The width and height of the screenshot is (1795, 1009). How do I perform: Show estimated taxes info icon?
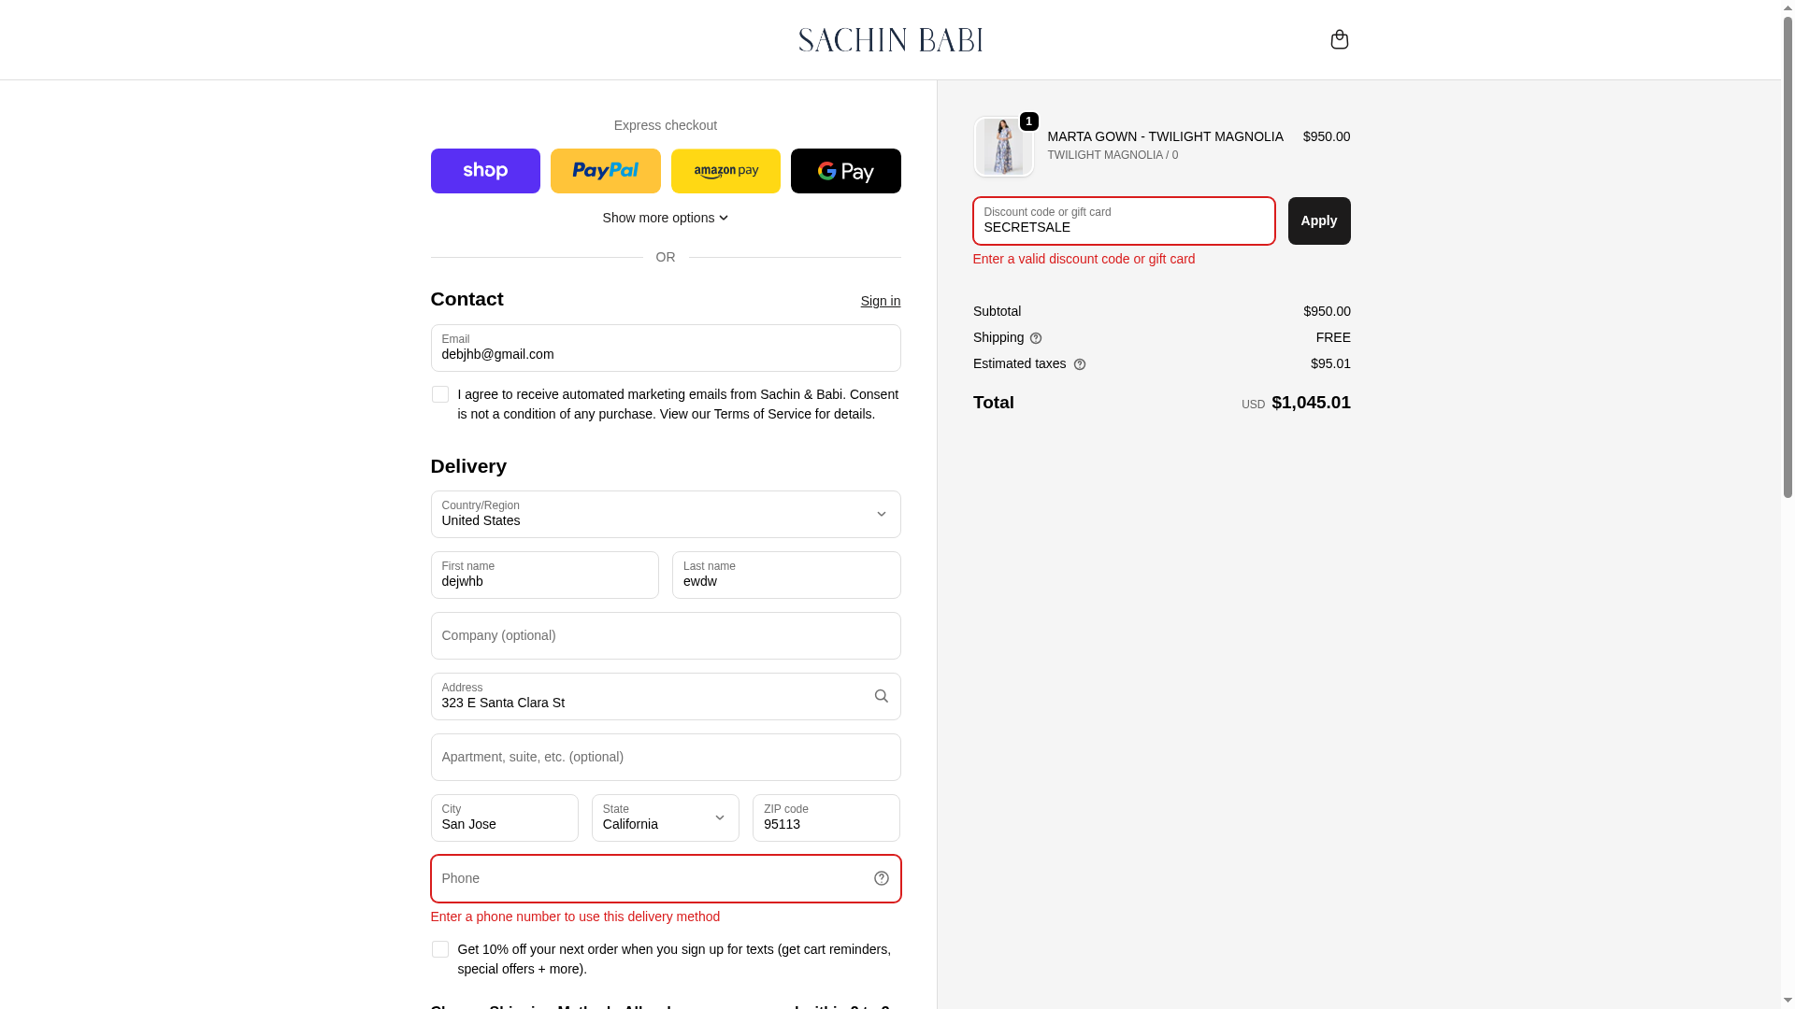pos(1080,364)
